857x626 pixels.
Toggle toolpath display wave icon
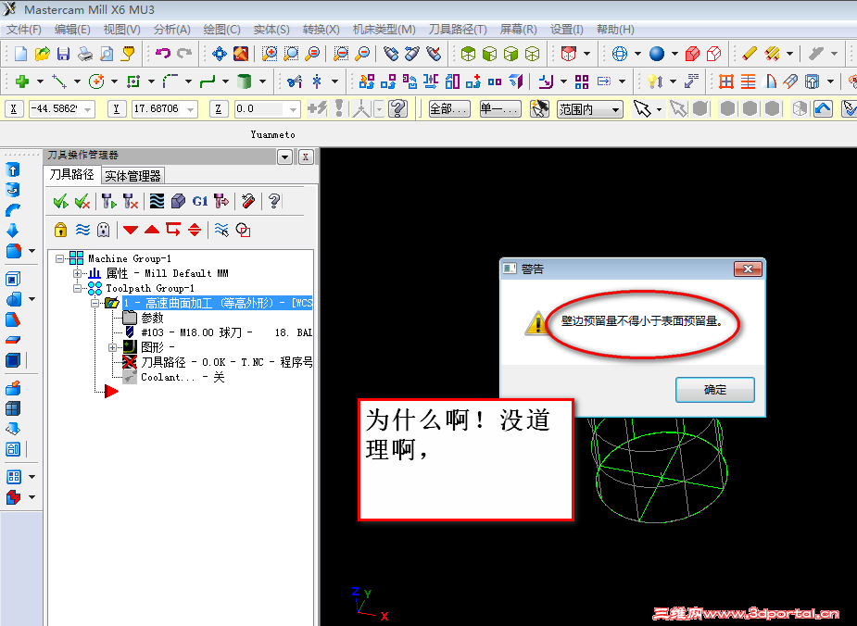pos(82,230)
